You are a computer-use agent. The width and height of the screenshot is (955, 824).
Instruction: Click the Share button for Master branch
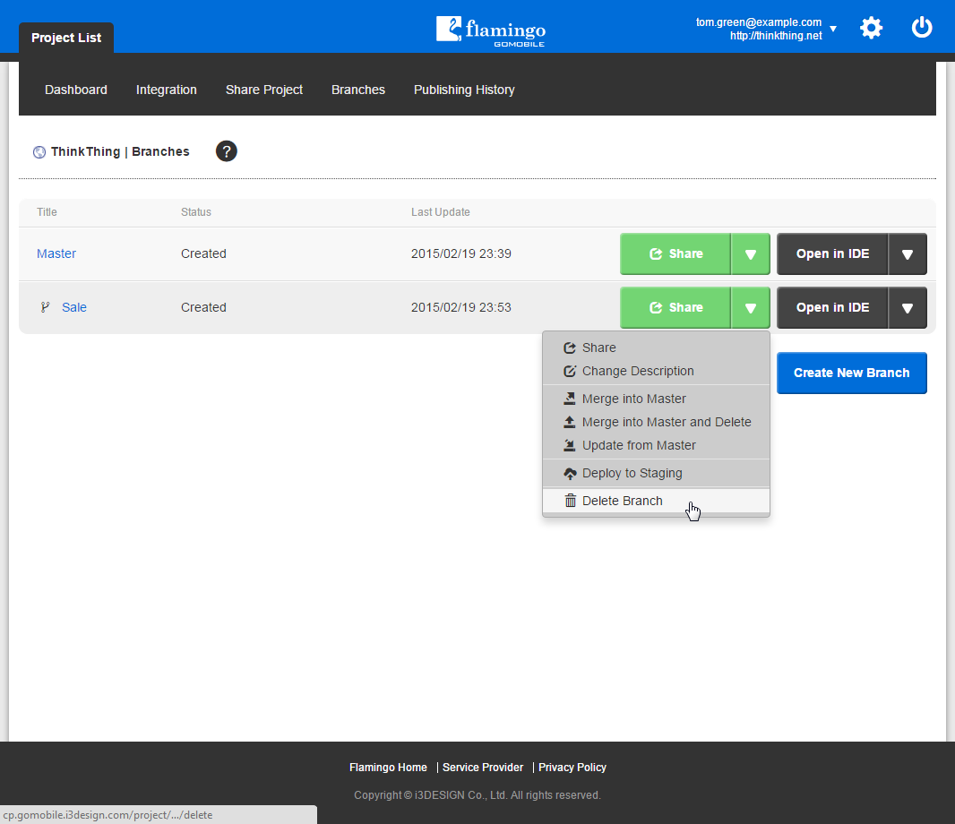(675, 254)
